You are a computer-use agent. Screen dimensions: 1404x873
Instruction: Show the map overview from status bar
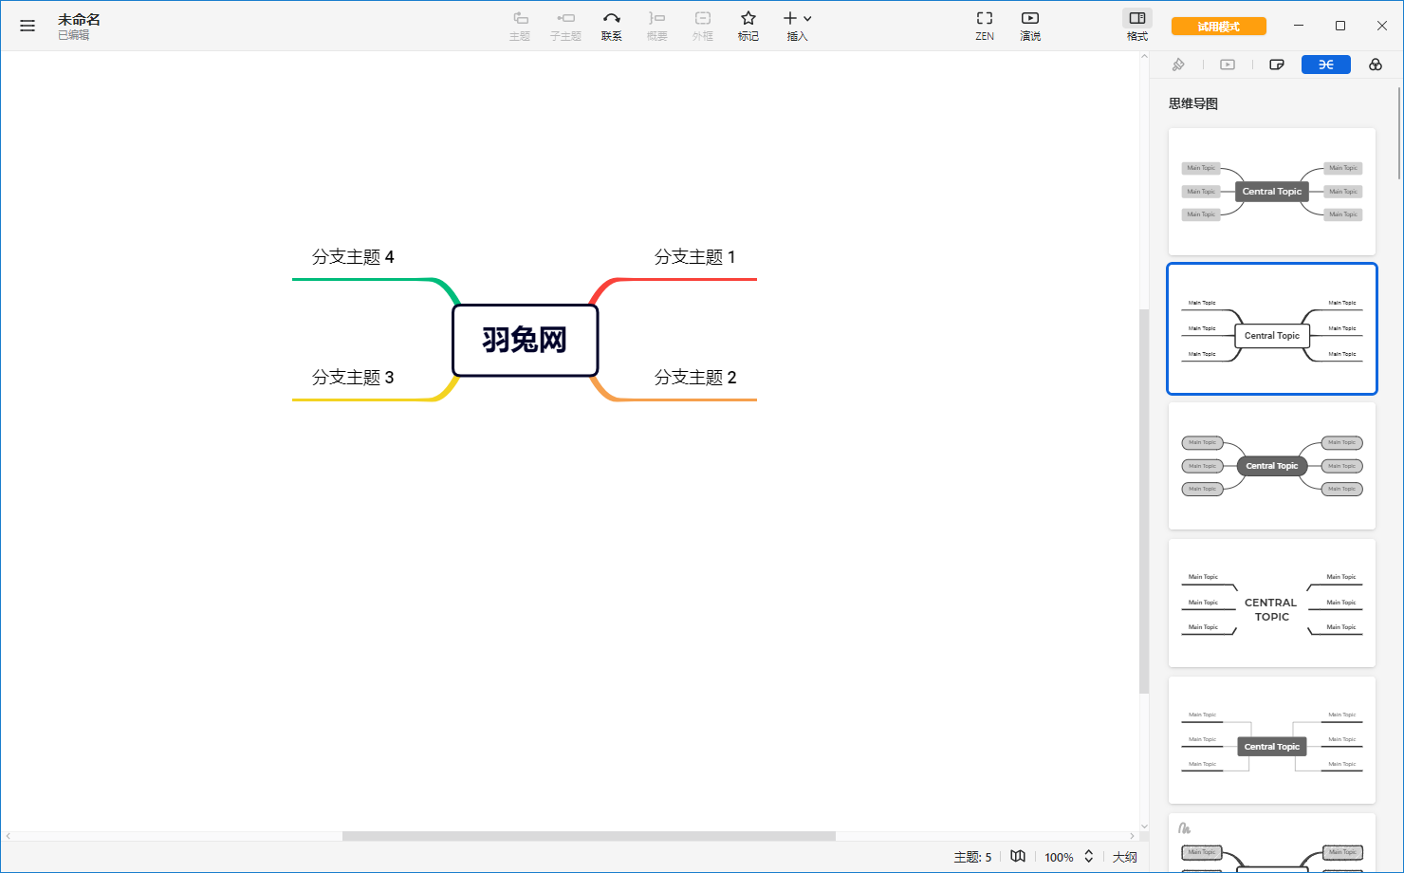pyautogui.click(x=1018, y=856)
